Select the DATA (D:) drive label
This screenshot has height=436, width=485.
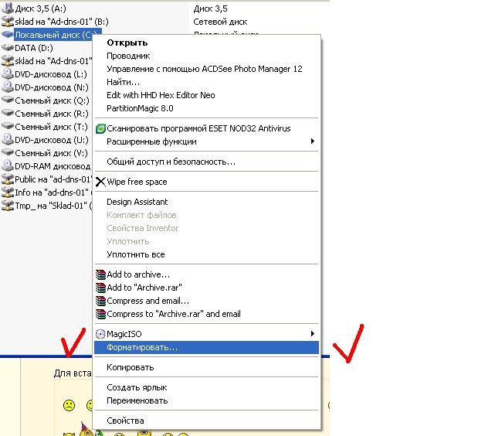(x=34, y=48)
